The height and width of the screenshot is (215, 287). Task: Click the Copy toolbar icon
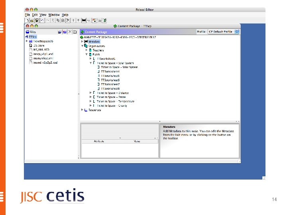coord(58,20)
